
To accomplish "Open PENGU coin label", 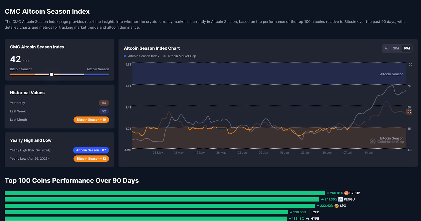I will tap(349, 199).
